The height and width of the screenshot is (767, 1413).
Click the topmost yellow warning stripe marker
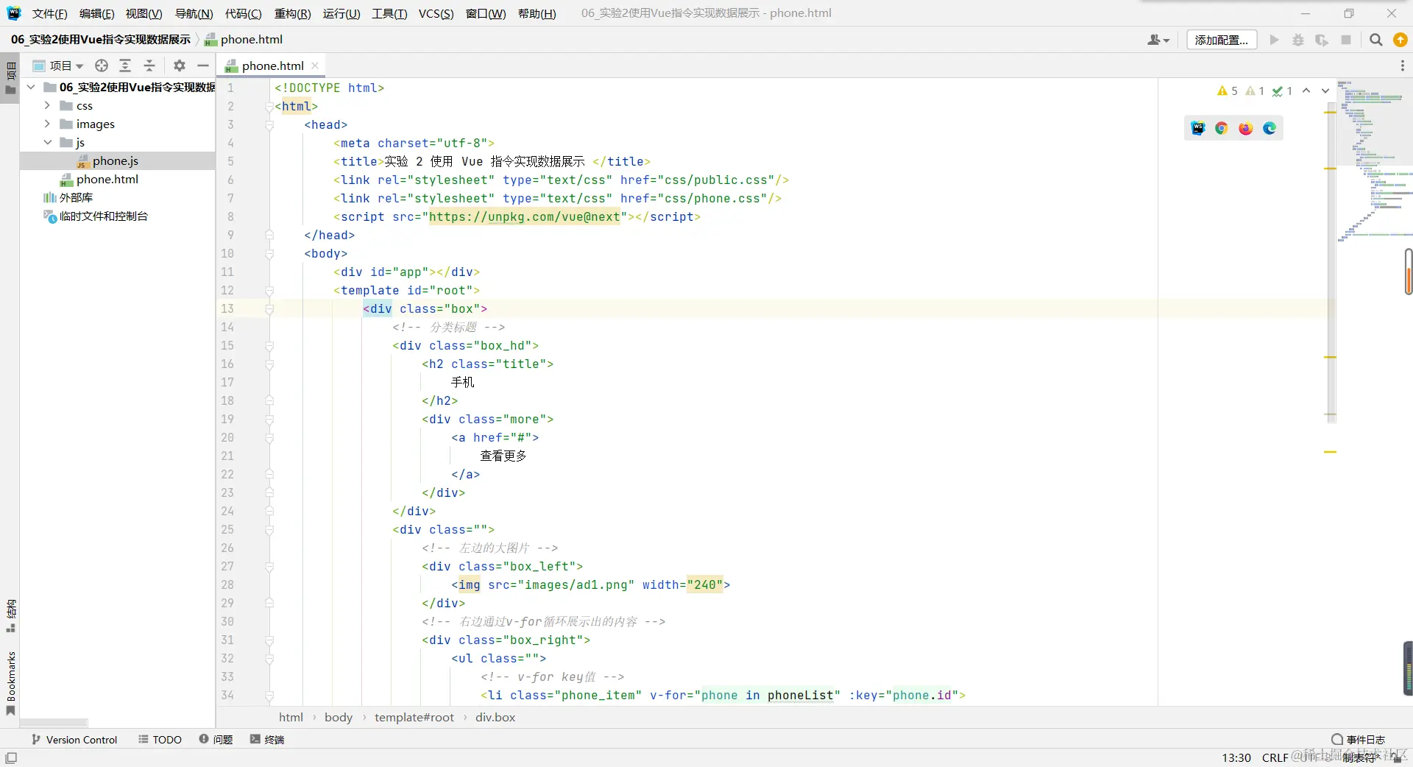click(x=1330, y=112)
